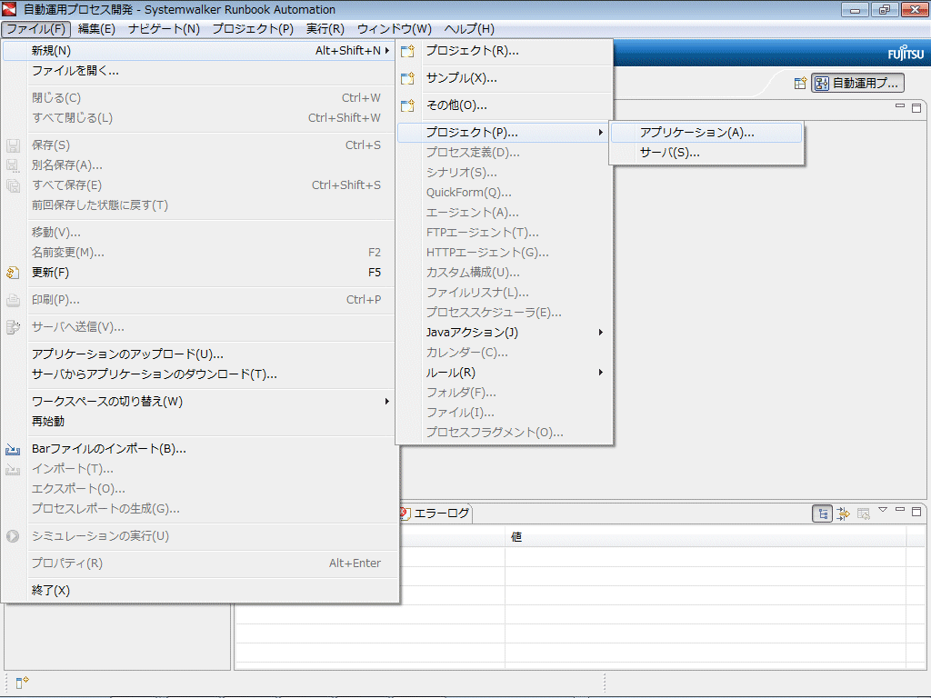931x698 pixels.
Task: Restore down the application window
Action: pyautogui.click(x=884, y=9)
